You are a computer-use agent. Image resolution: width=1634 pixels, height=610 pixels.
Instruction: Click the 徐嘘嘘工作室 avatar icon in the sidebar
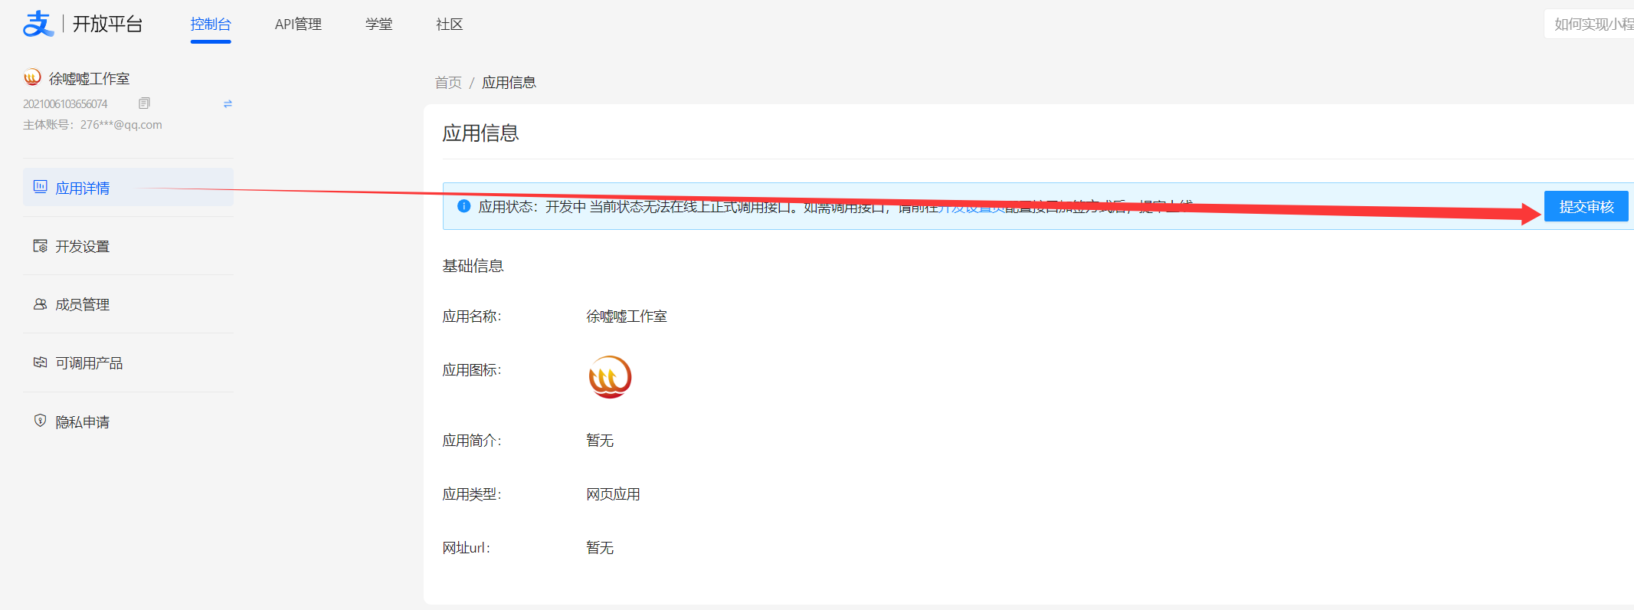(32, 77)
